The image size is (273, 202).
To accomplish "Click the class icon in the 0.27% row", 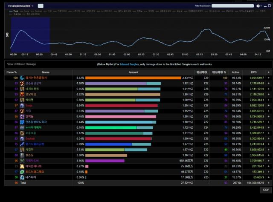I will click(23, 166).
